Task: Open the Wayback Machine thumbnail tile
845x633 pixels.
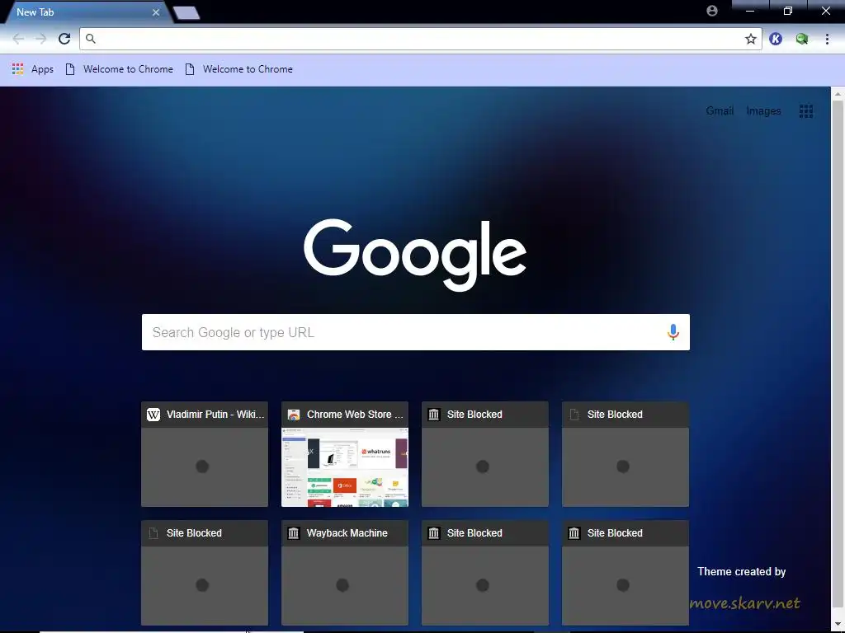Action: (x=345, y=573)
